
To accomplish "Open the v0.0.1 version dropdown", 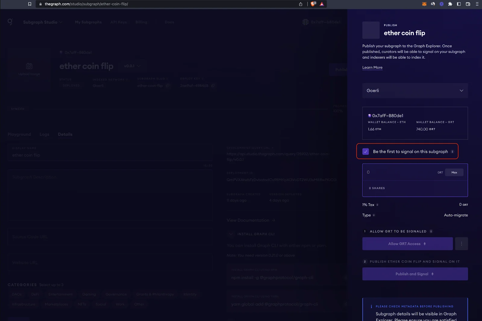I will coord(132,66).
